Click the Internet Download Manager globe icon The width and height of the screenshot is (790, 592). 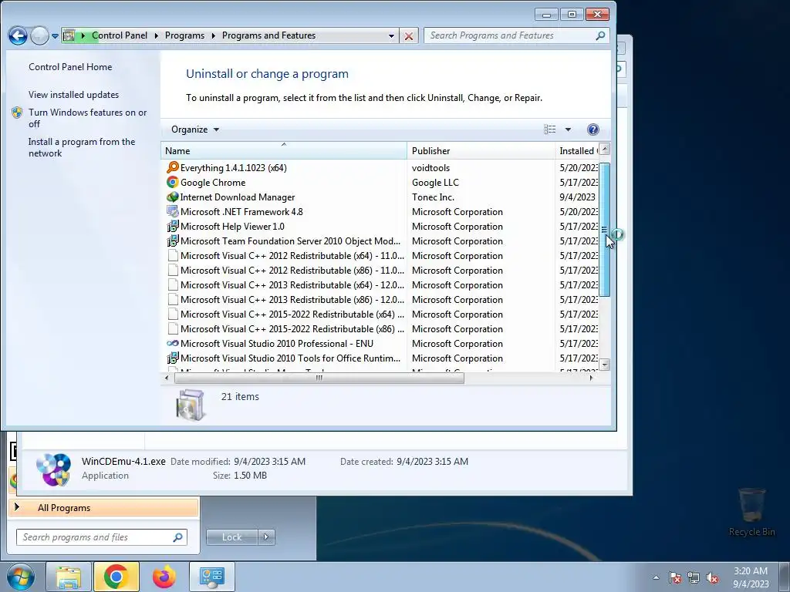click(x=172, y=197)
